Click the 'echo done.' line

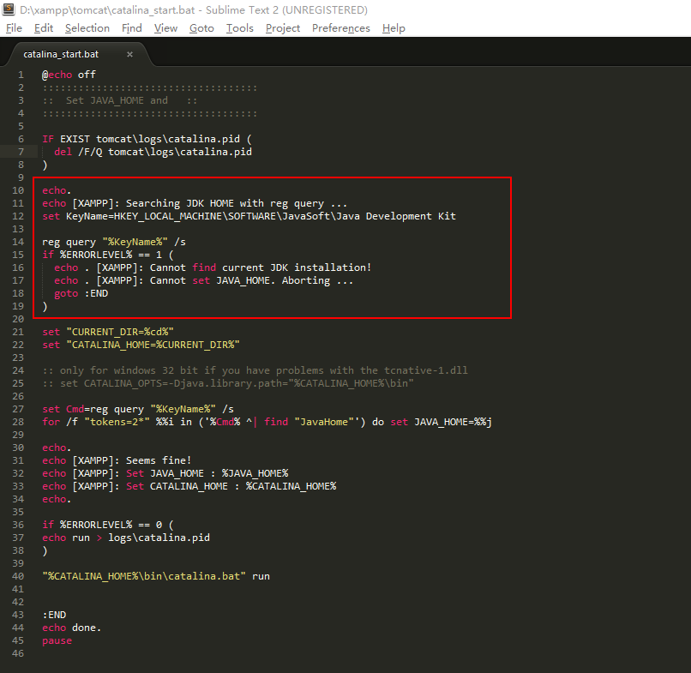(x=71, y=628)
